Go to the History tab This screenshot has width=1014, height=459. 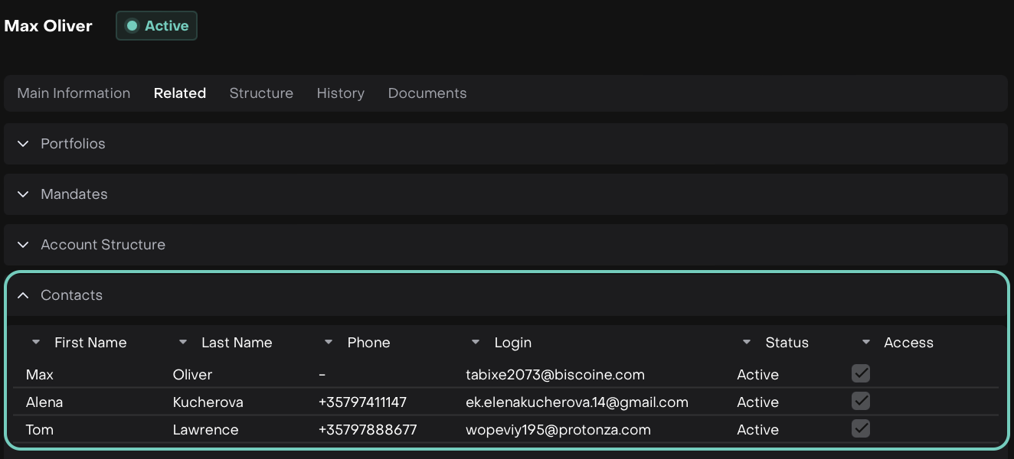pos(340,93)
